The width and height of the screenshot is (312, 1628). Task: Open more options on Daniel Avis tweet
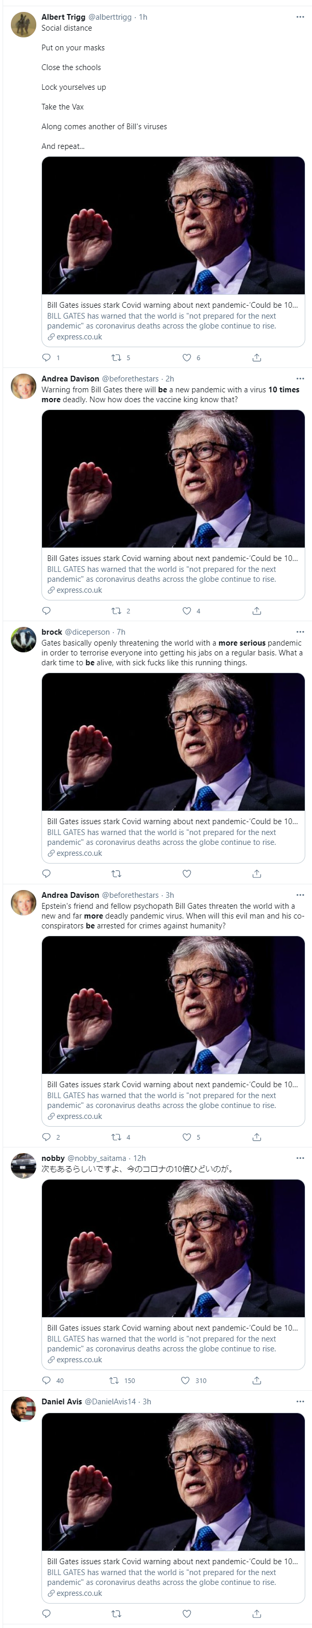(300, 1402)
